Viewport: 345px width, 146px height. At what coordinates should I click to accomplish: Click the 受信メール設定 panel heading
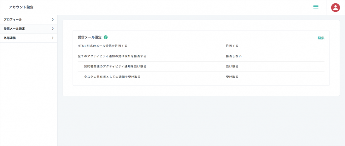(89, 37)
